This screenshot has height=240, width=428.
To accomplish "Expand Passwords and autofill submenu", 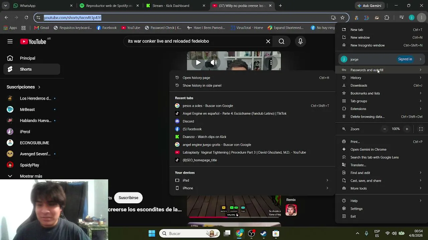I will (382, 70).
